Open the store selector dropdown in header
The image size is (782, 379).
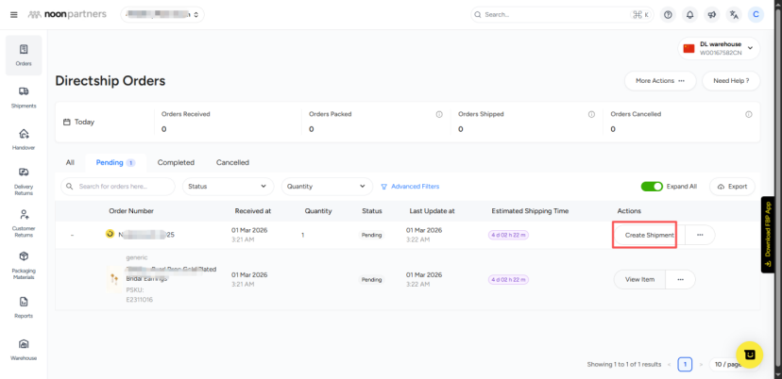click(x=162, y=14)
